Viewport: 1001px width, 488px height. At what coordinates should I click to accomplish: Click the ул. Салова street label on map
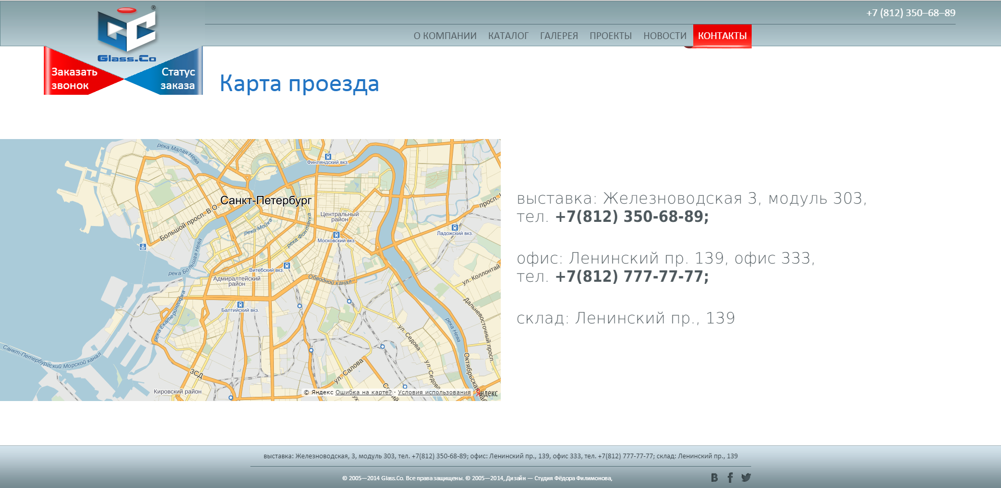tap(348, 371)
